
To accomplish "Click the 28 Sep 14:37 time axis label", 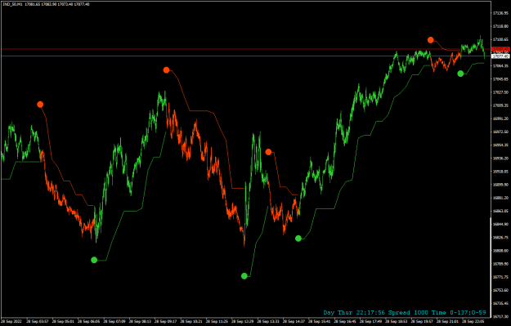I will tap(294, 322).
